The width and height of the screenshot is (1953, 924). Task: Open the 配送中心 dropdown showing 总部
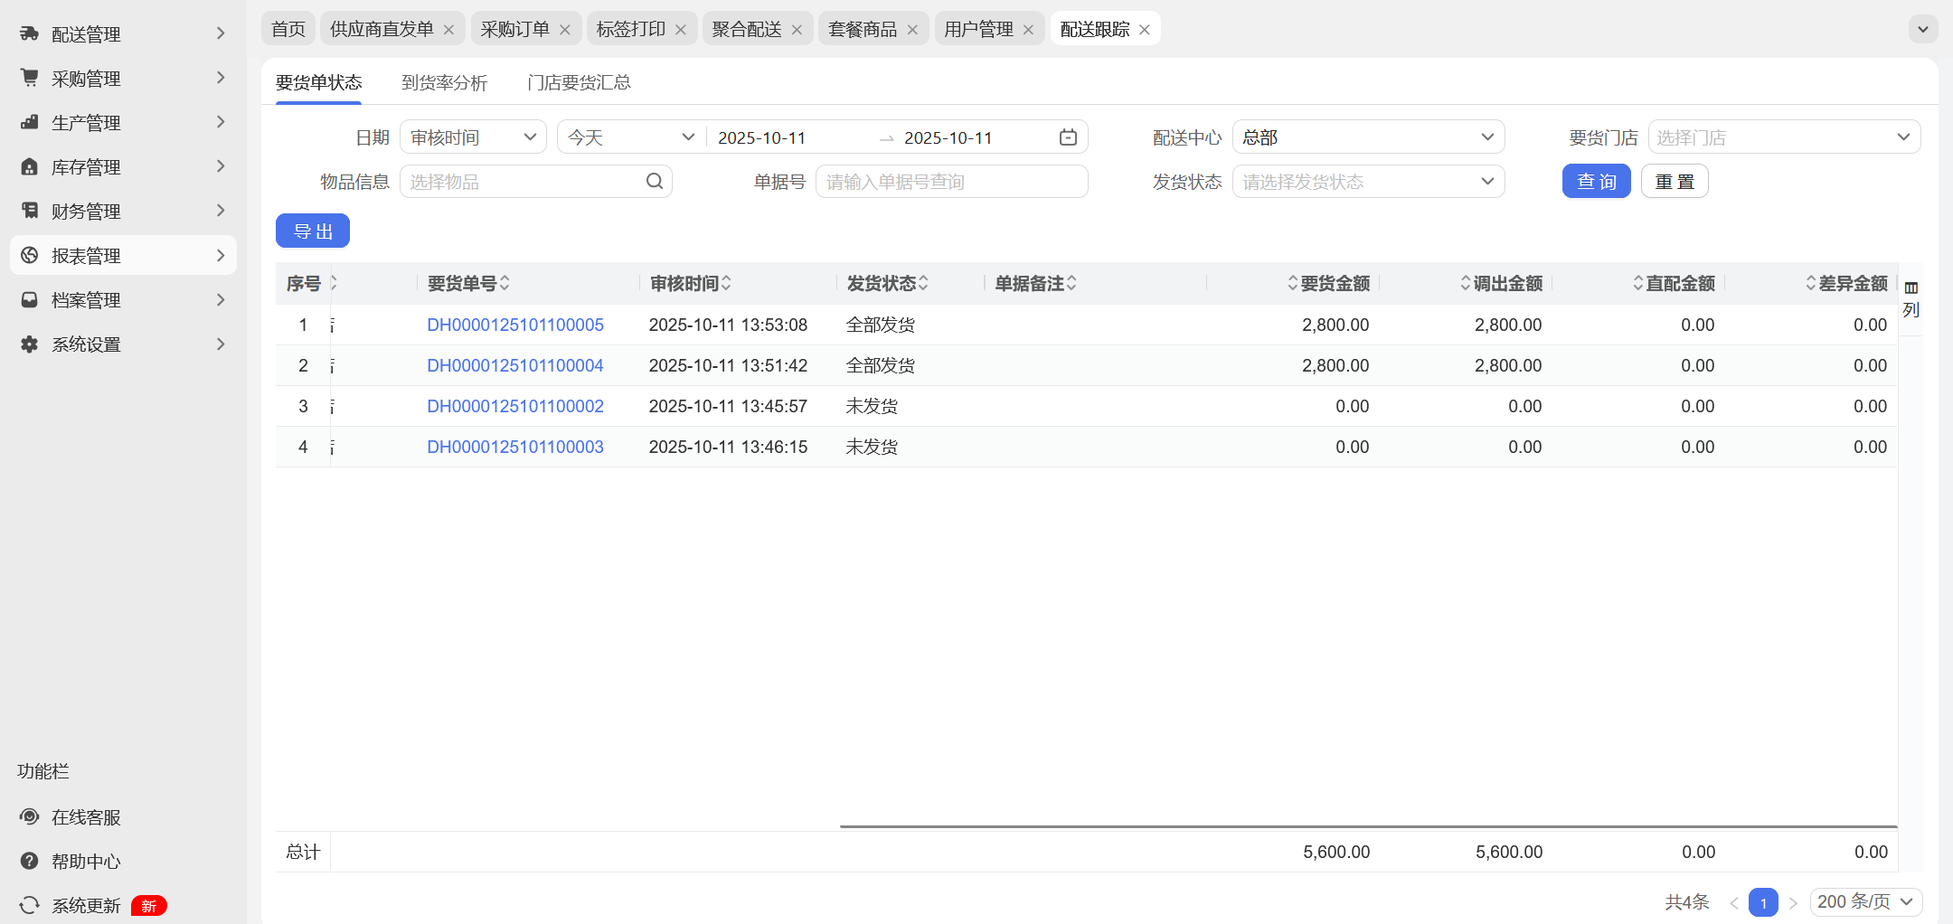click(1367, 137)
